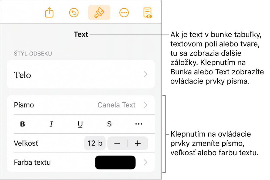The width and height of the screenshot is (270, 180).
Task: Increase font size with plus button
Action: point(138,143)
